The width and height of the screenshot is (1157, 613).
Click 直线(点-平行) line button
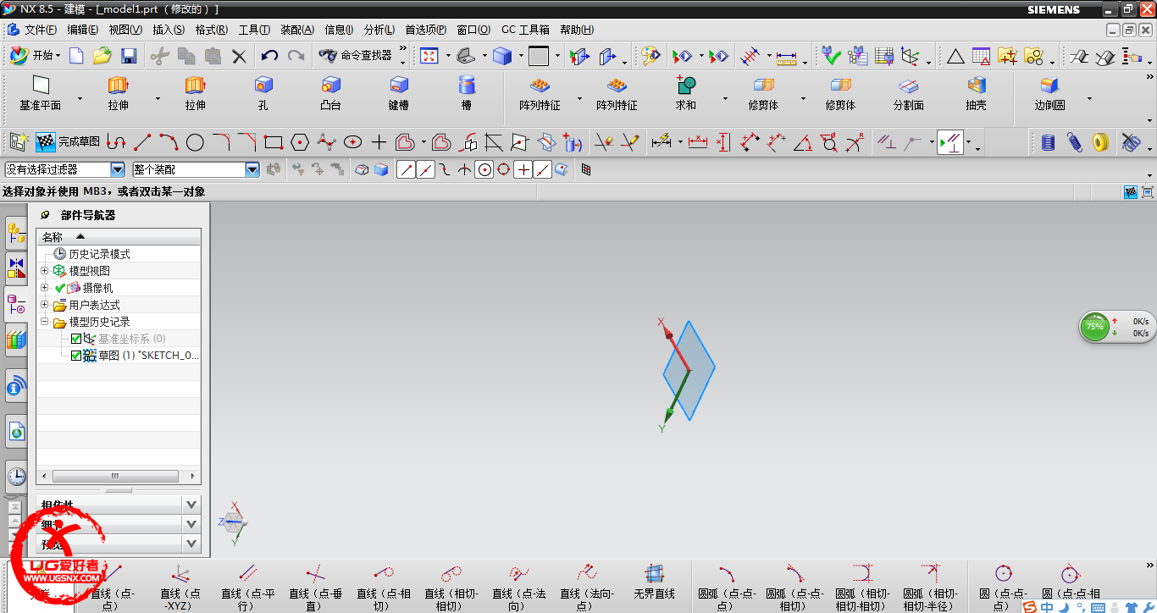[247, 588]
